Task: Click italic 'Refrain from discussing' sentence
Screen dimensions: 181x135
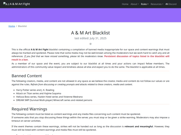Action: (x=81, y=84)
